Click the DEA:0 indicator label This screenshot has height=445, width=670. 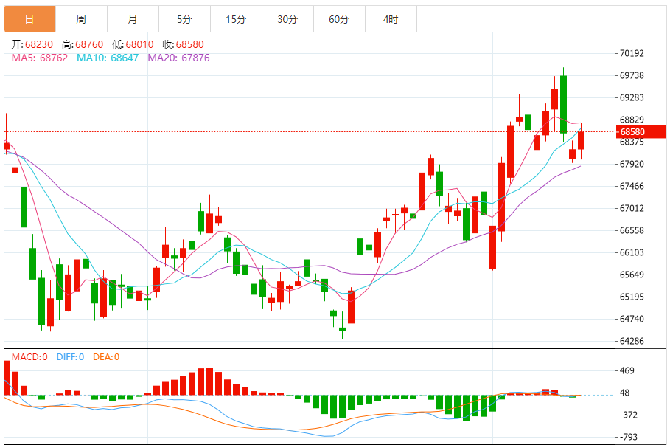coord(106,357)
